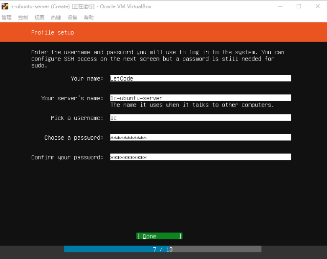This screenshot has width=327, height=259.
Task: Click the 'Pick a username:' label
Action: pyautogui.click(x=77, y=118)
